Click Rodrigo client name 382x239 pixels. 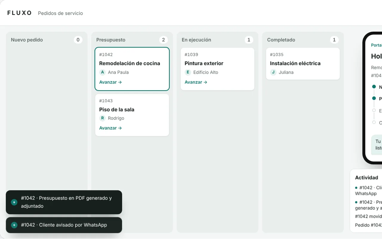pyautogui.click(x=116, y=118)
